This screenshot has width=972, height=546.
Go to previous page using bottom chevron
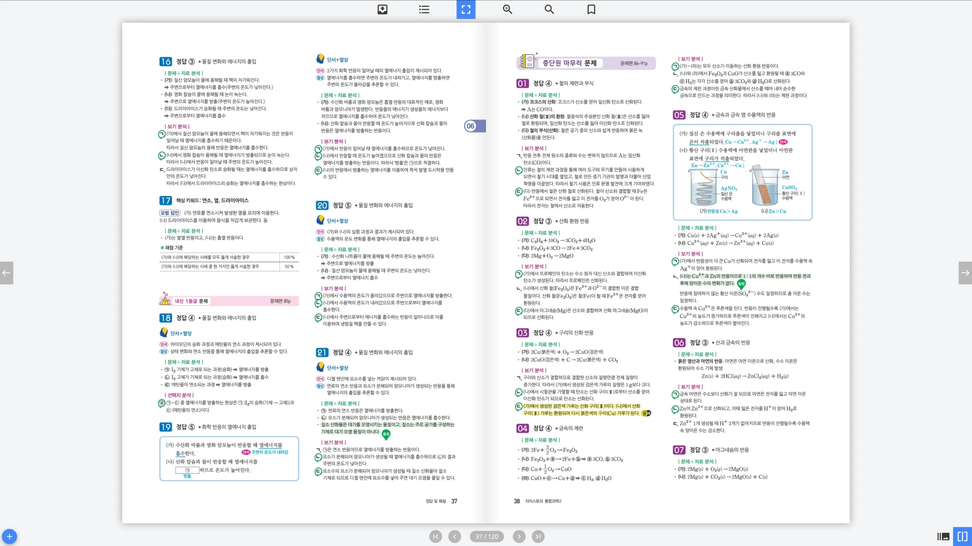click(x=454, y=536)
